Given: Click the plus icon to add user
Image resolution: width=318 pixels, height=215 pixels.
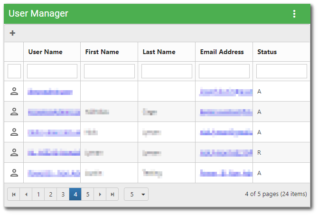Looking at the screenshot, I should (12, 33).
